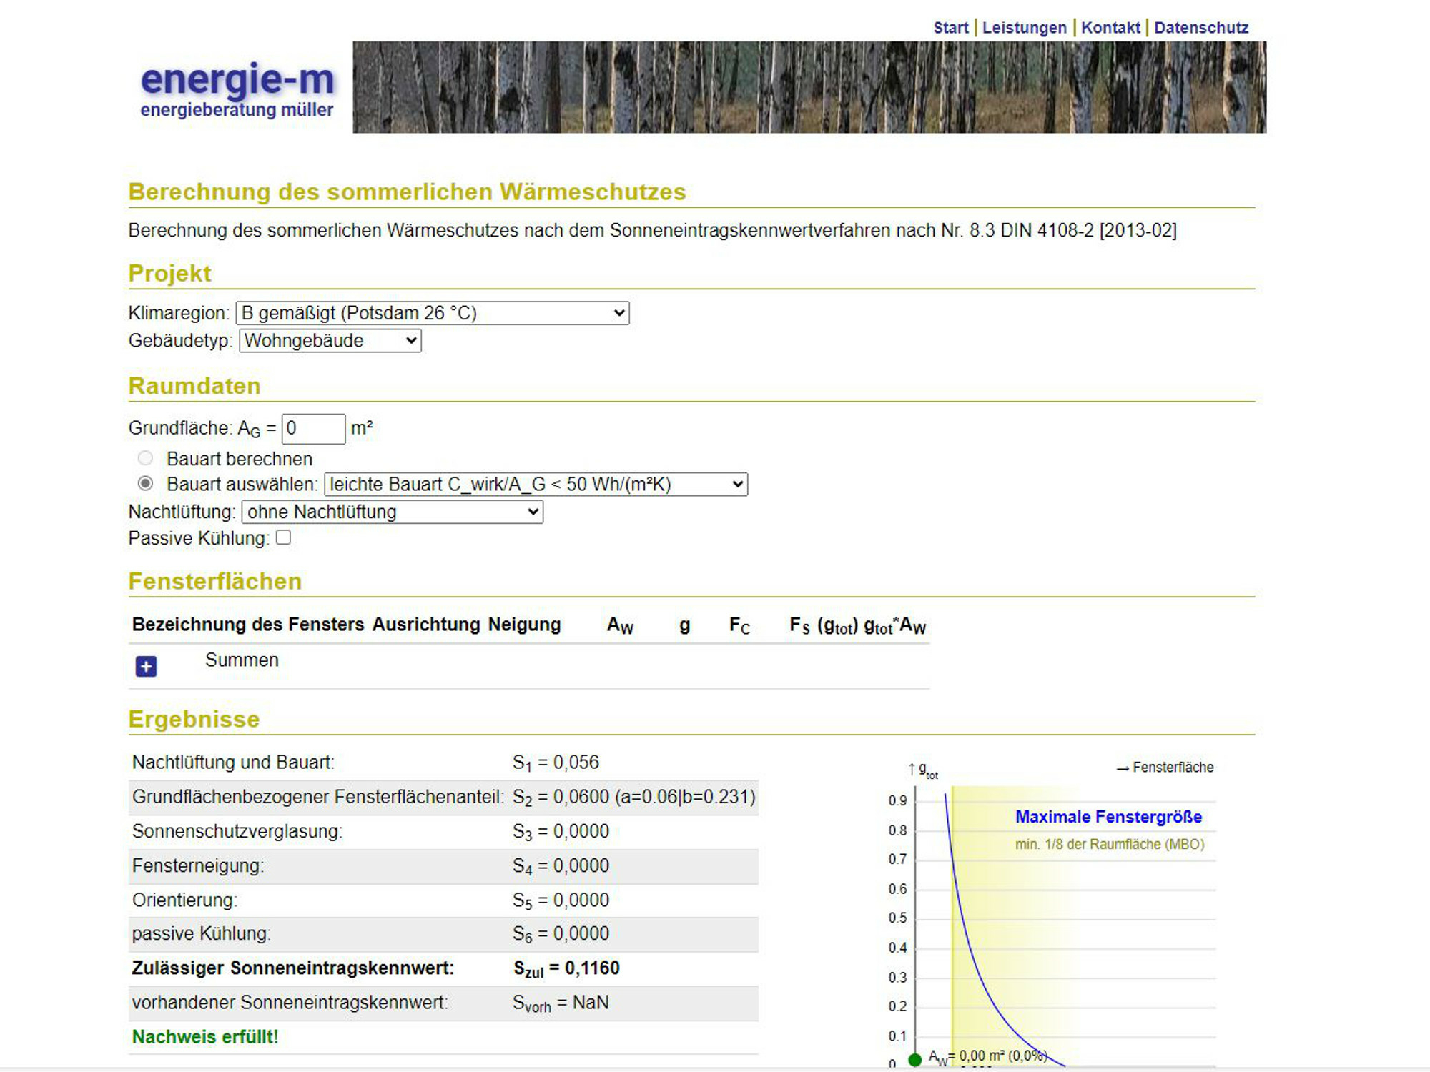Click the Grundfläche input field
The width and height of the screenshot is (1430, 1072).
(313, 429)
